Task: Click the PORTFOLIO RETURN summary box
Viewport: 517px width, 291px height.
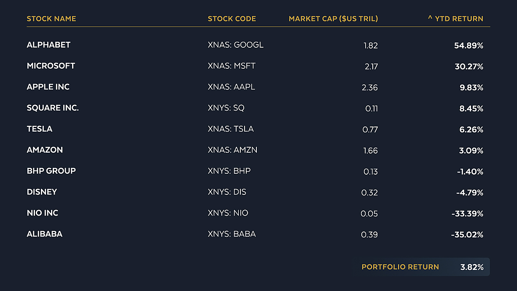Action: [x=422, y=267]
